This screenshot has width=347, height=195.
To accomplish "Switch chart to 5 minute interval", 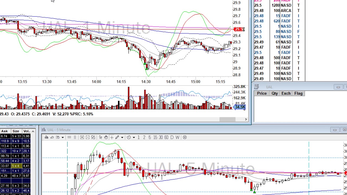I will (x=150, y=137).
